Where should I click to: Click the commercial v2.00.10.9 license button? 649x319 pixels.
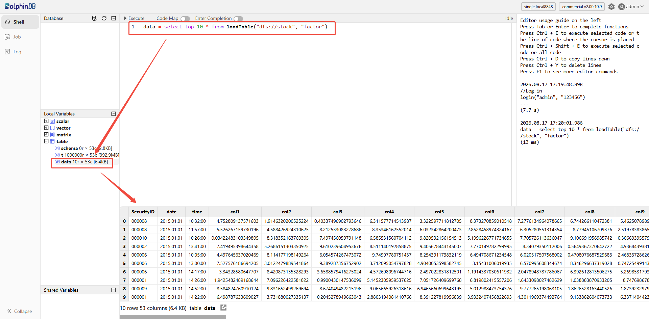(x=582, y=6)
